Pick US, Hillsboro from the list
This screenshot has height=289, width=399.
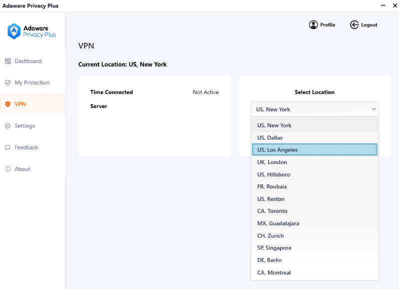pos(314,174)
